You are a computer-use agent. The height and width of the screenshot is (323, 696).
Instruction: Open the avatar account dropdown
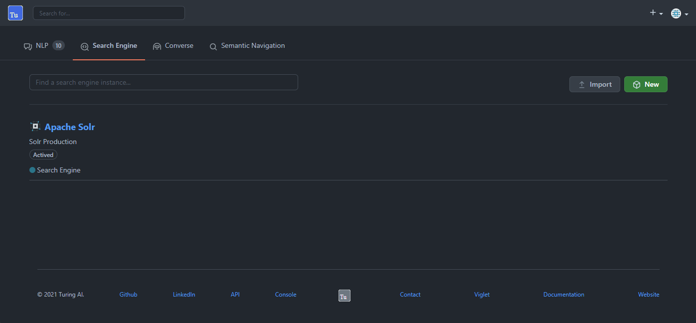point(687,15)
